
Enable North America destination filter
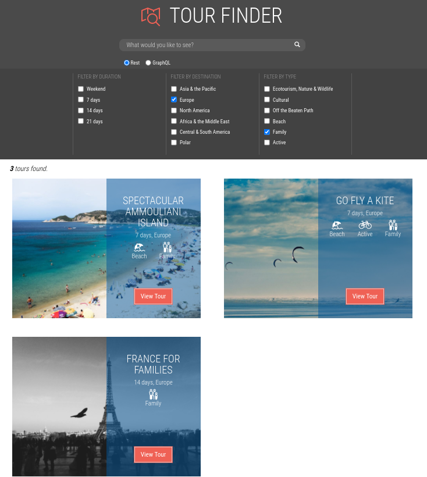(174, 111)
